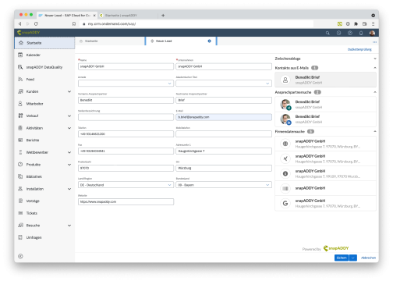
Task: Click the Besuche icon in sidebar
Action: (x=20, y=225)
